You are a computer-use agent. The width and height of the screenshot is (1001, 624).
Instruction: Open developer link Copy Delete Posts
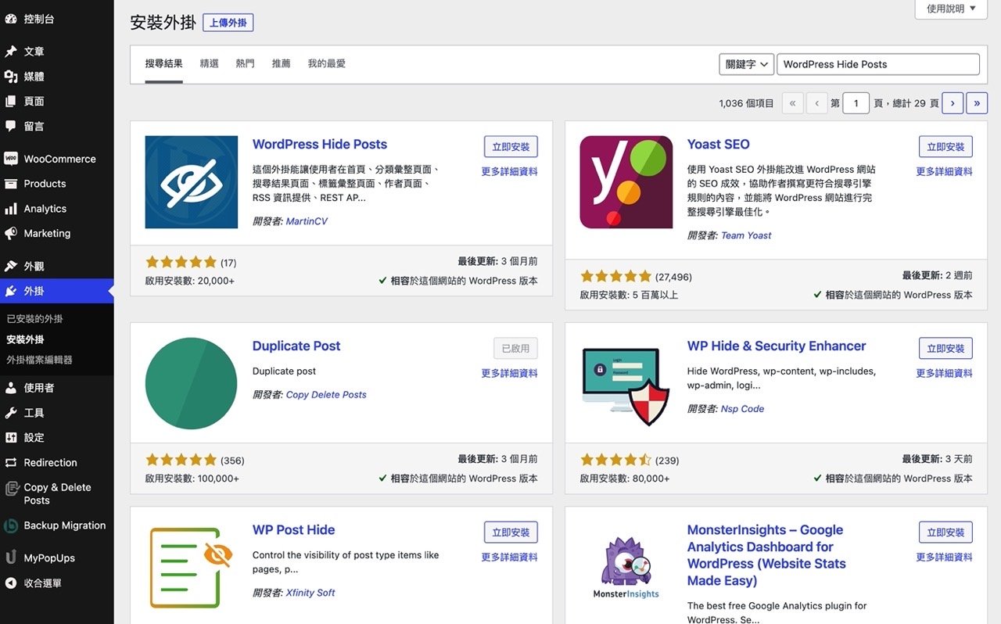coord(326,395)
